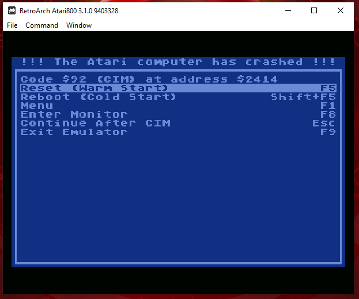Image resolution: width=359 pixels, height=299 pixels.
Task: Click the F8 shortcut label
Action: 328,114
